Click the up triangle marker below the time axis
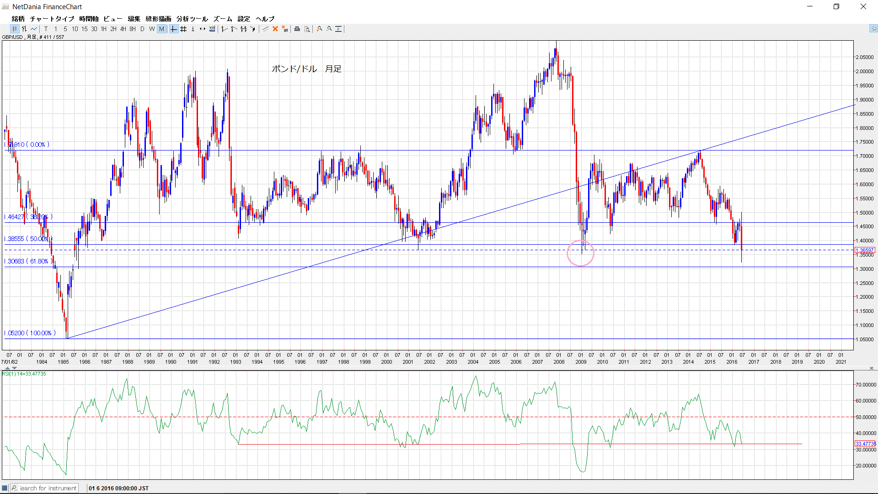Screen dimensions: 878x494 pyautogui.click(x=7, y=368)
